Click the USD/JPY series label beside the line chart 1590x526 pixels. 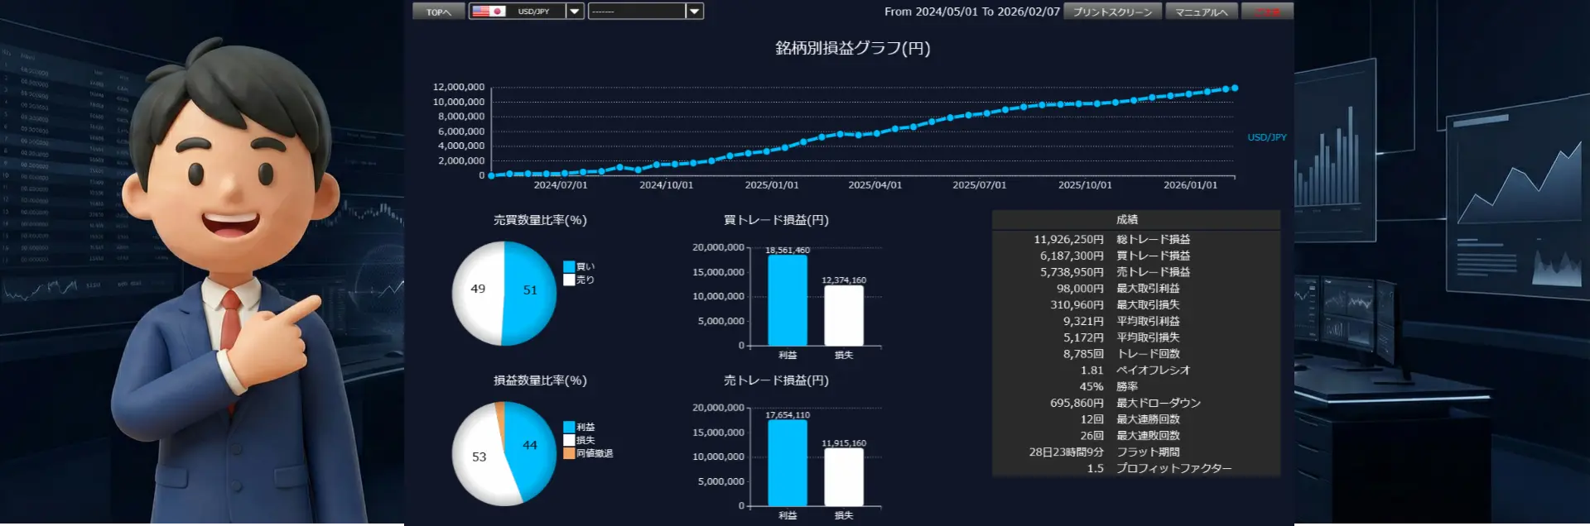click(1266, 137)
